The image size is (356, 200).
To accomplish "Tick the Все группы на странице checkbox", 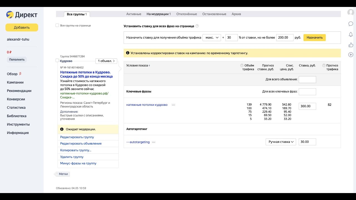I will click(x=57, y=26).
